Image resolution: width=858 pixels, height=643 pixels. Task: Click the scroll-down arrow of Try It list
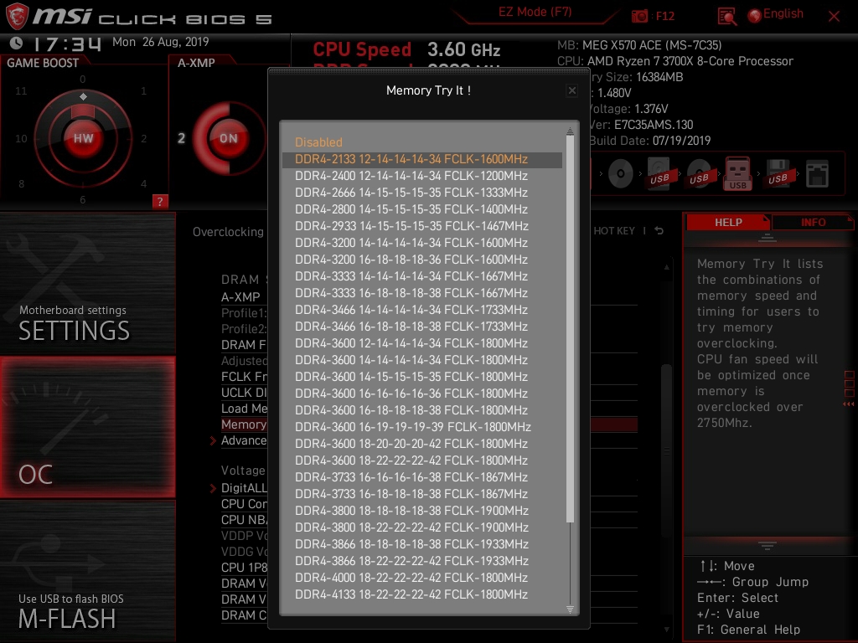(570, 610)
